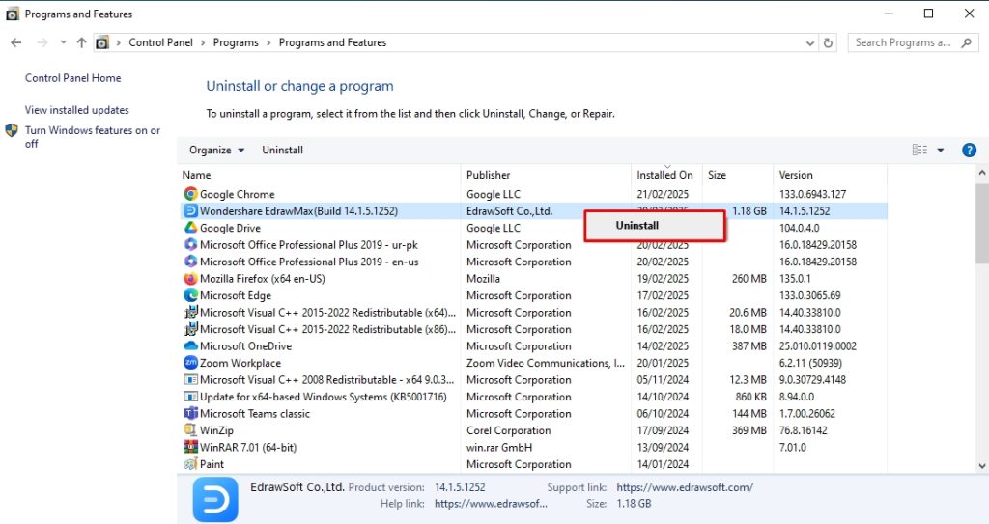Click the Control Panel breadcrumb
The height and width of the screenshot is (524, 989).
tap(161, 42)
